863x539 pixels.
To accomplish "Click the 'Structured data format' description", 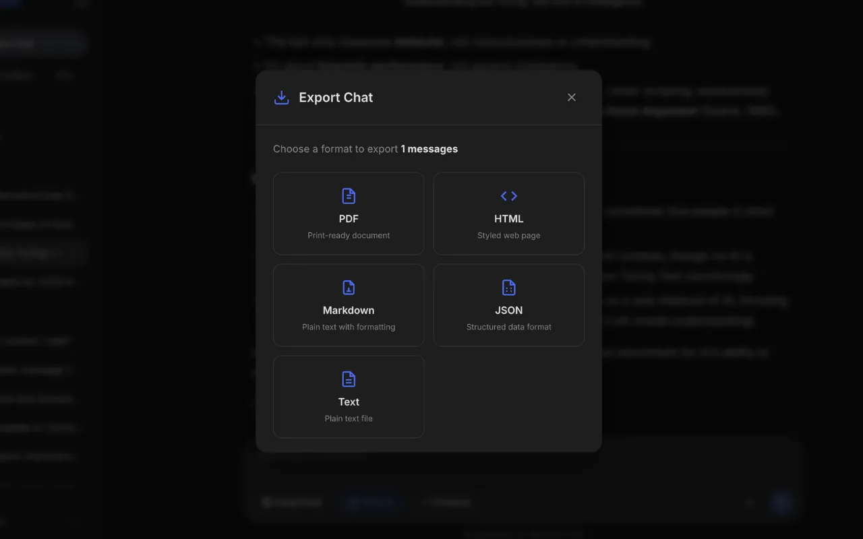I will pyautogui.click(x=509, y=327).
